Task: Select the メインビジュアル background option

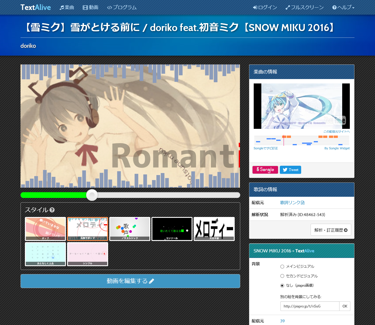Action: tap(282, 266)
